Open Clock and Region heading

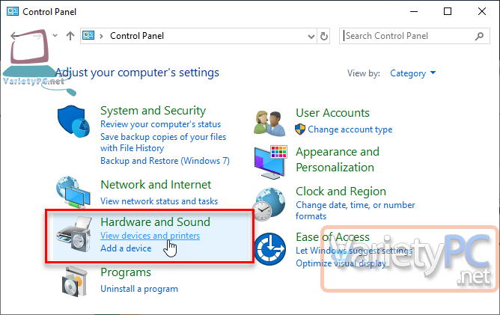341,192
